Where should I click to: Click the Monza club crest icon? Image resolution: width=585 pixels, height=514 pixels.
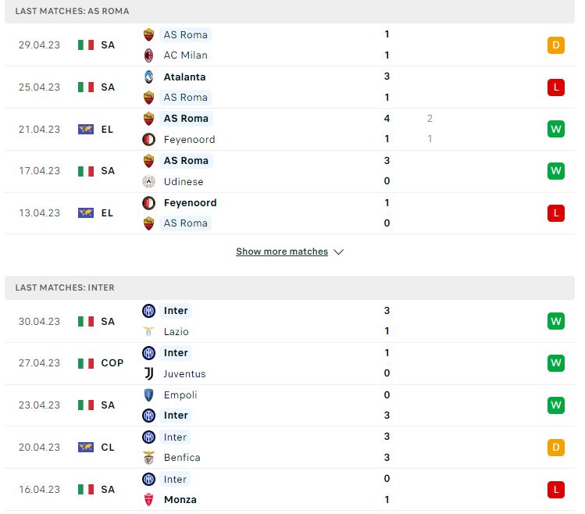[x=148, y=499]
